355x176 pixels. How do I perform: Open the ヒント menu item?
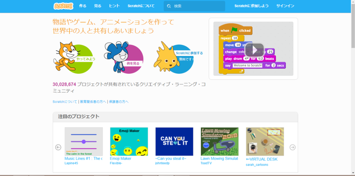[114, 6]
